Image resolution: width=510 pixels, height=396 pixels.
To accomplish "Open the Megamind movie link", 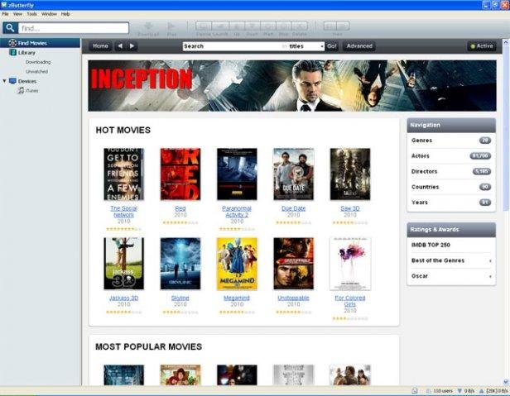I will [x=237, y=298].
